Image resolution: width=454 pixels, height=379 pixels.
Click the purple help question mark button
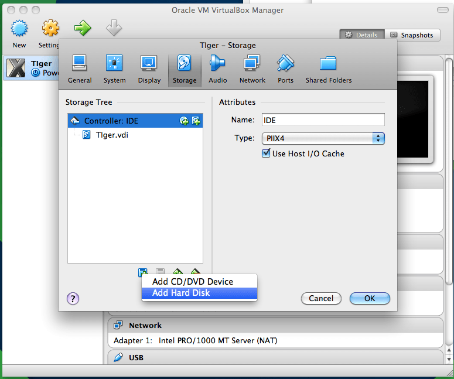pyautogui.click(x=73, y=298)
